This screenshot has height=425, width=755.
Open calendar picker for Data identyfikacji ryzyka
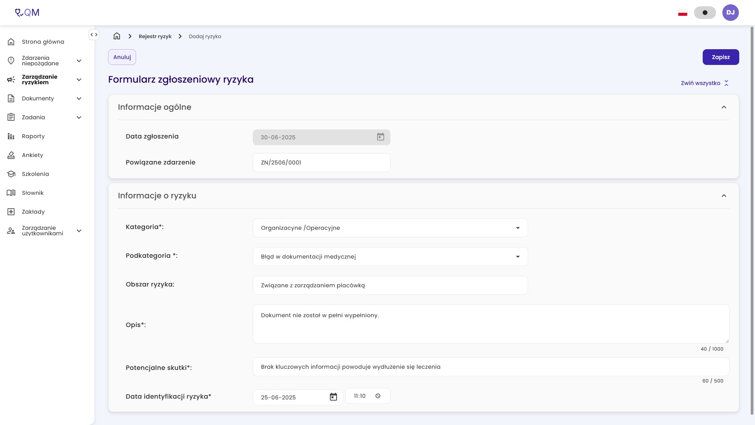333,397
